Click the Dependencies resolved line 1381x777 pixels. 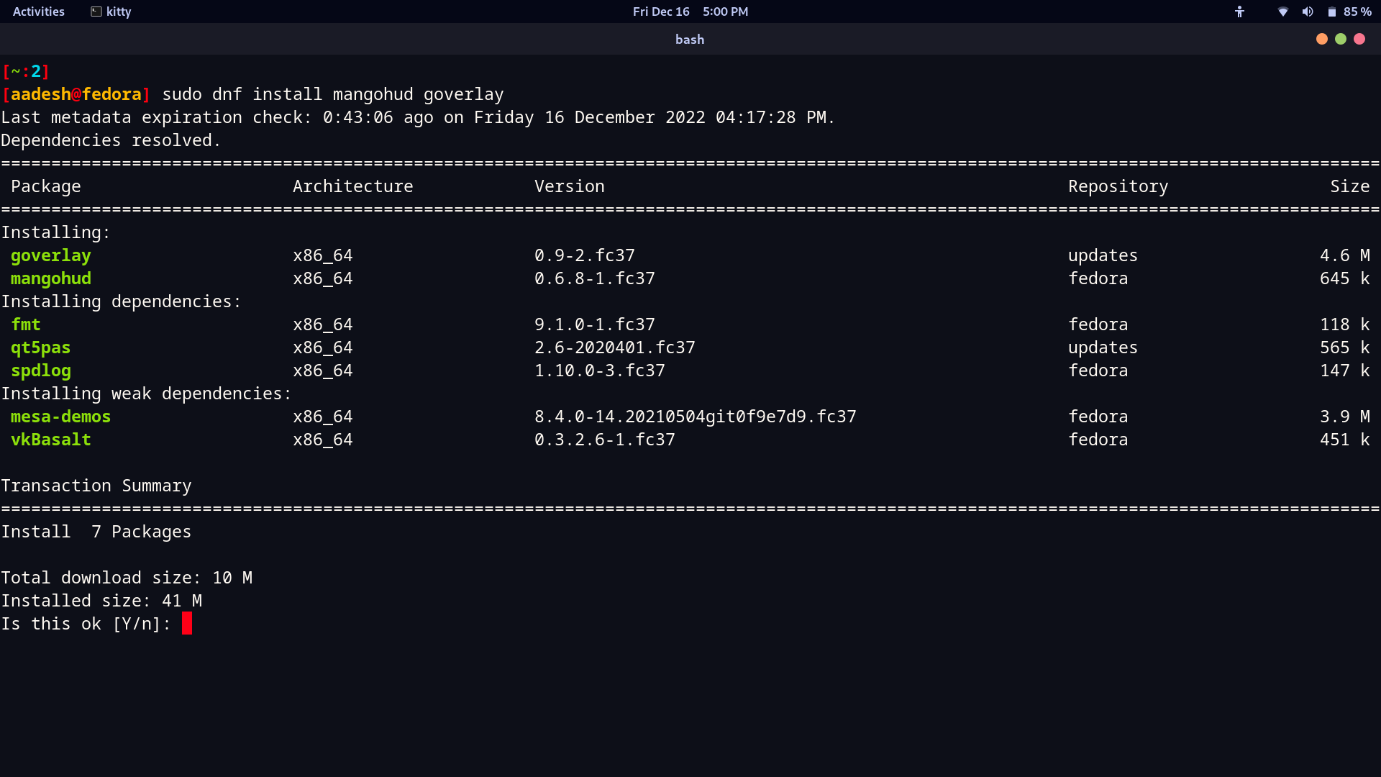tap(111, 140)
